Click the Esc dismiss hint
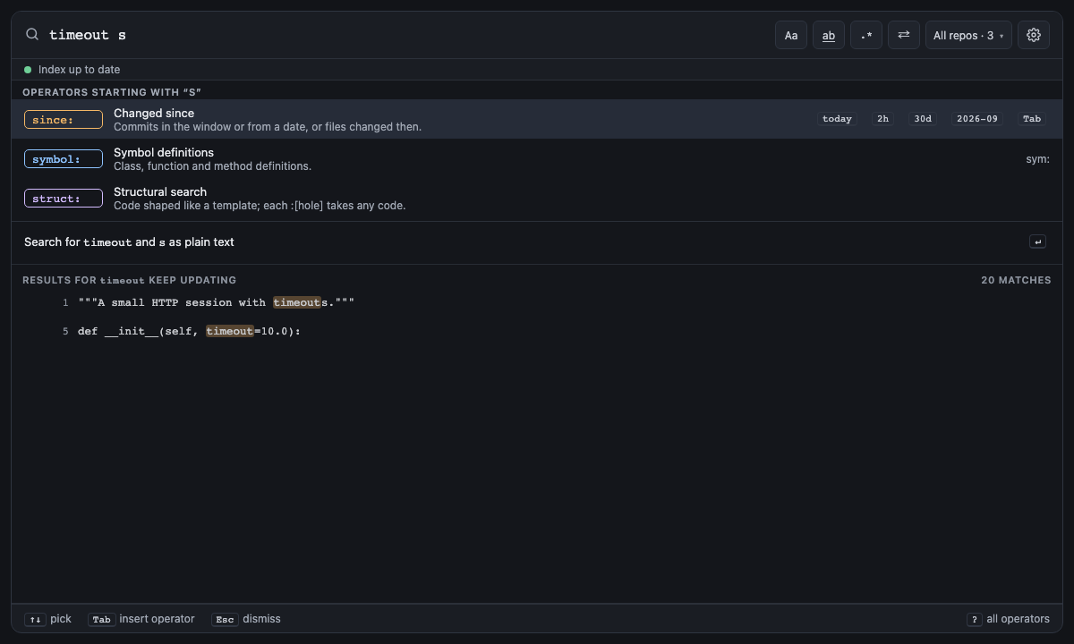The width and height of the screenshot is (1074, 644). tap(246, 619)
